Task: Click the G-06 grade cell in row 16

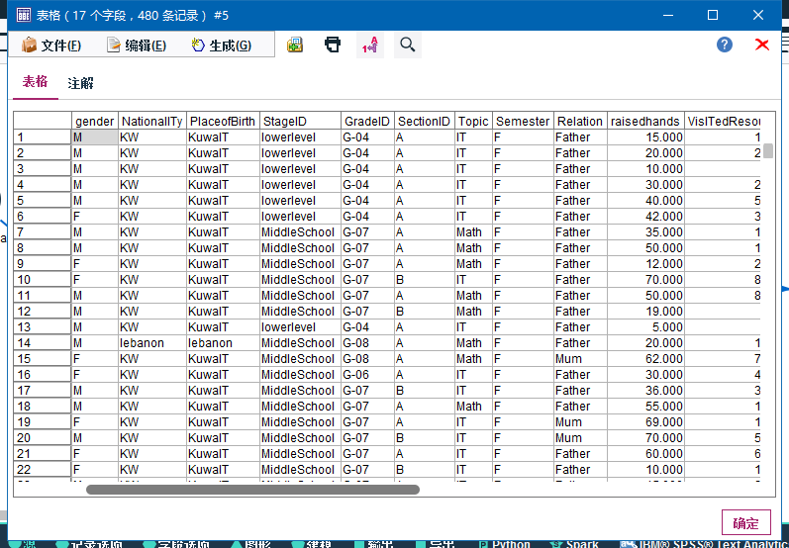Action: point(367,375)
